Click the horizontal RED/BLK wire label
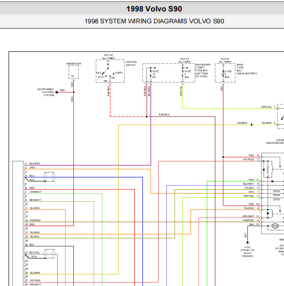 [x=164, y=115]
